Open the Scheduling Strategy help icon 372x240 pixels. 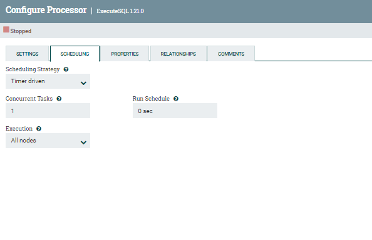[x=66, y=69]
